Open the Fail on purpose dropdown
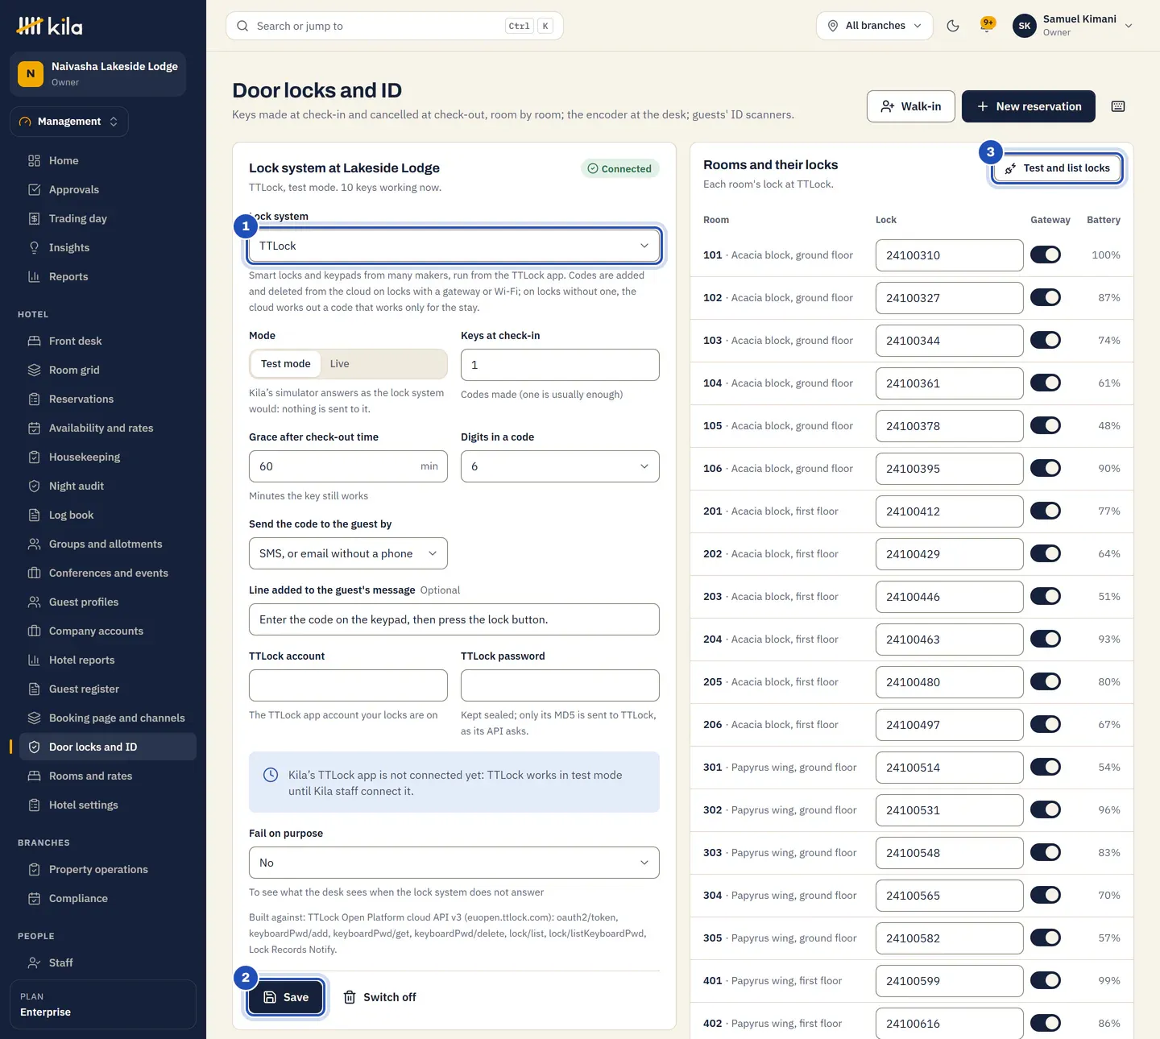Viewport: 1160px width, 1039px height. pos(454,863)
